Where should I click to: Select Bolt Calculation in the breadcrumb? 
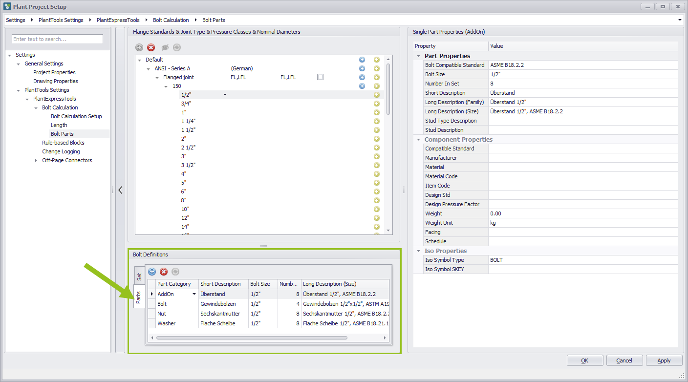171,20
